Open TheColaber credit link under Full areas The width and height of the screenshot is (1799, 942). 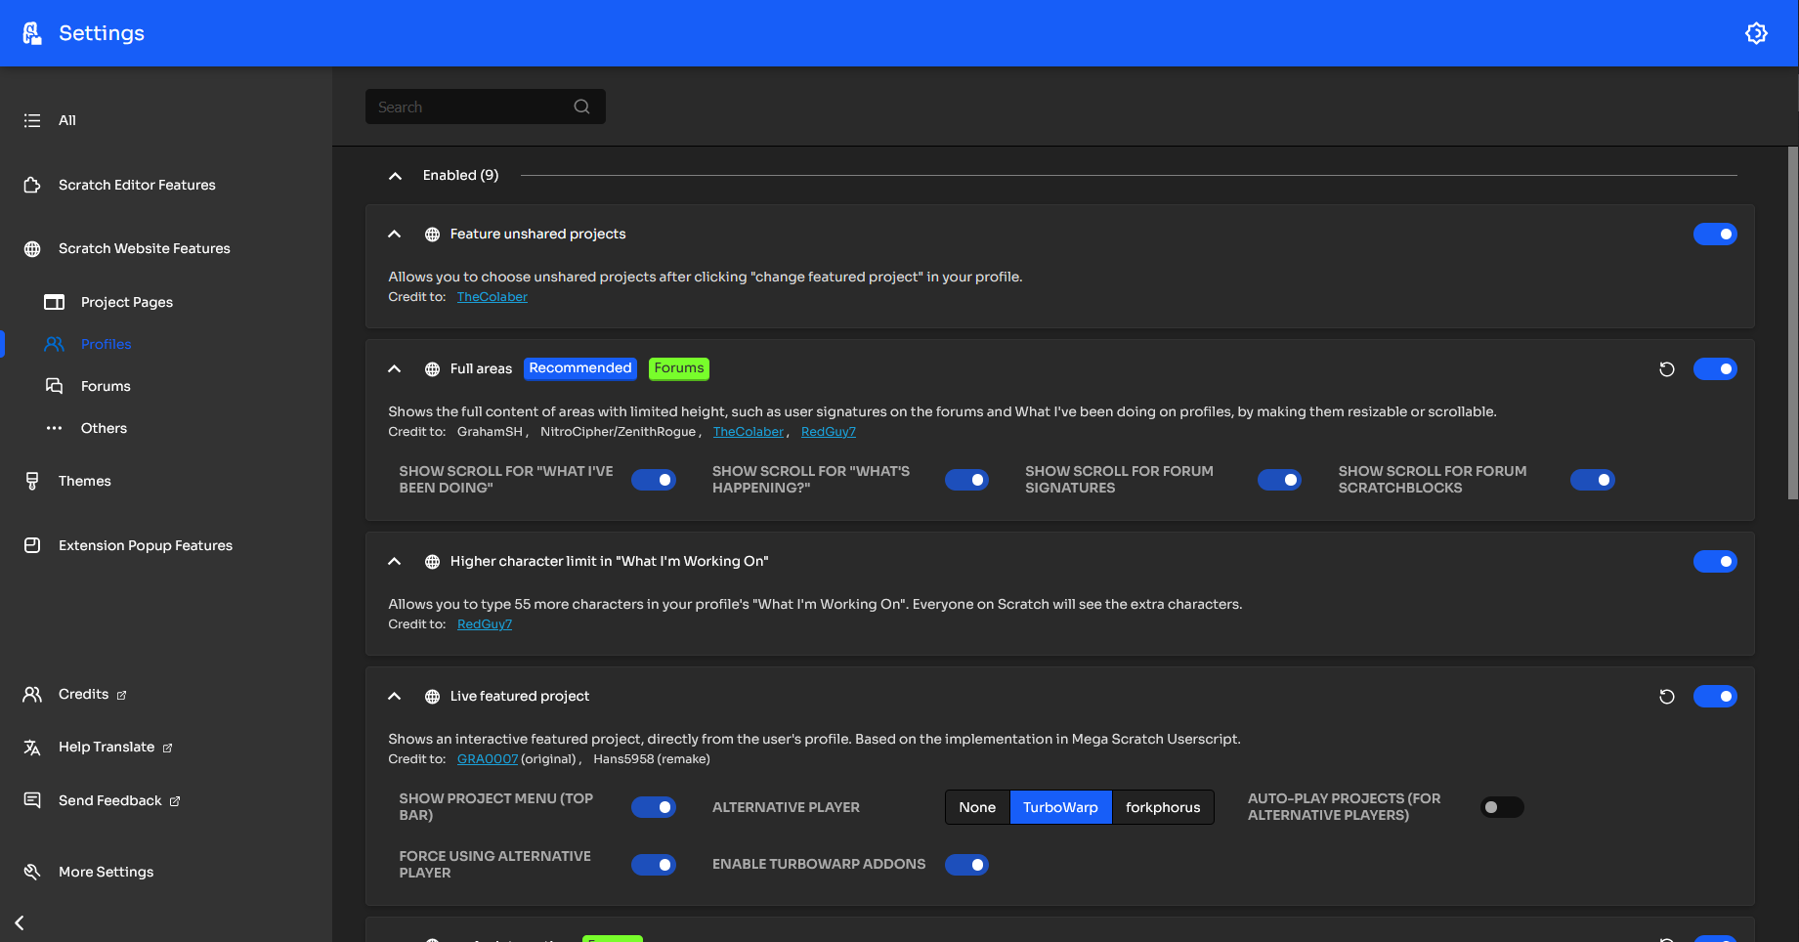749,432
